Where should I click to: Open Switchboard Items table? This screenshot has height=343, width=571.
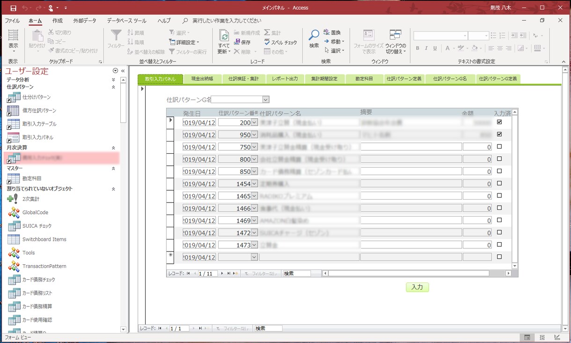click(x=37, y=239)
